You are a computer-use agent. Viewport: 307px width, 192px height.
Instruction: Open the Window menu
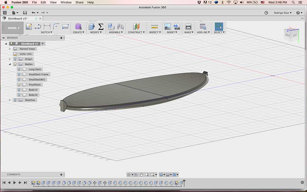pyautogui.click(x=66, y=2)
